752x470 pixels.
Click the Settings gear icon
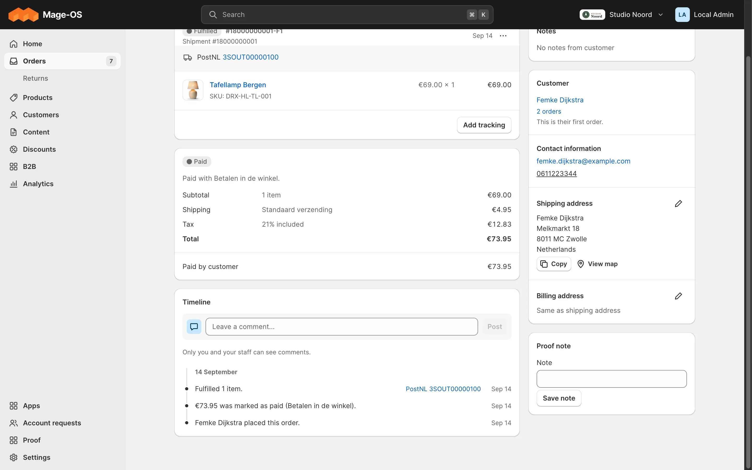(x=13, y=457)
